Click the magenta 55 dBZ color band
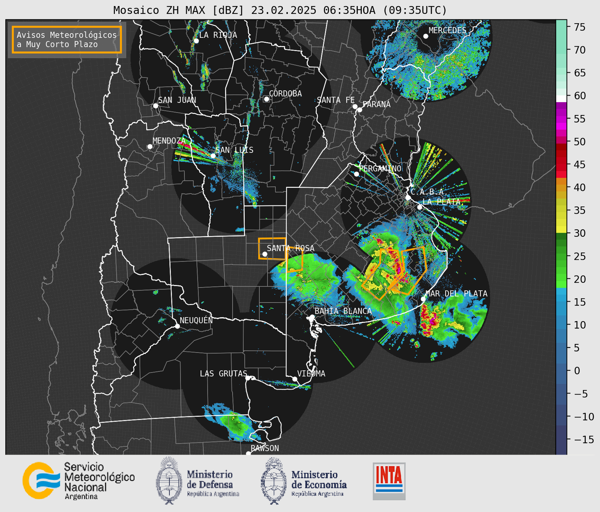This screenshot has height=512, width=600. tap(561, 119)
